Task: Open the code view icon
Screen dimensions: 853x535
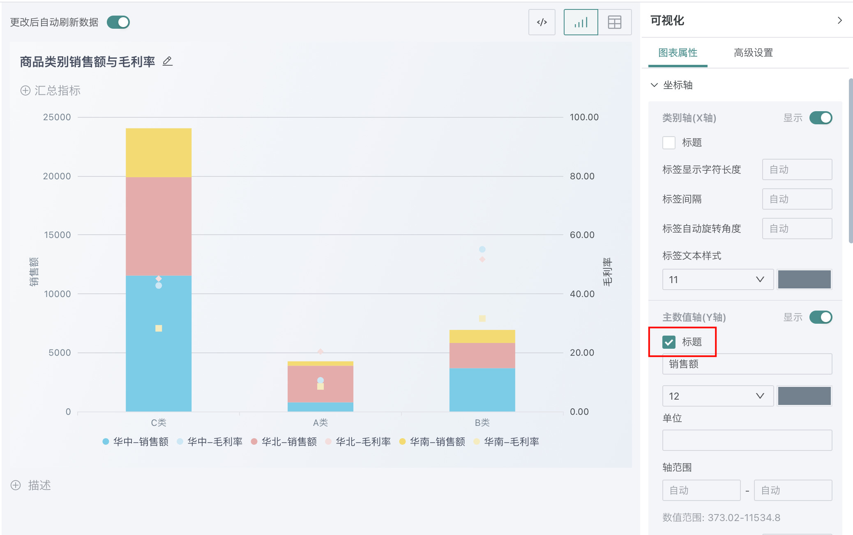Action: click(542, 22)
